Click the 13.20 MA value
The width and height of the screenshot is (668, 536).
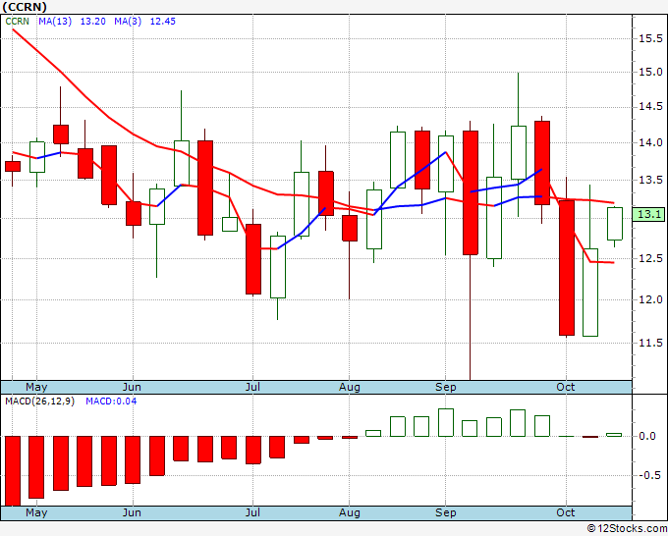pyautogui.click(x=93, y=22)
